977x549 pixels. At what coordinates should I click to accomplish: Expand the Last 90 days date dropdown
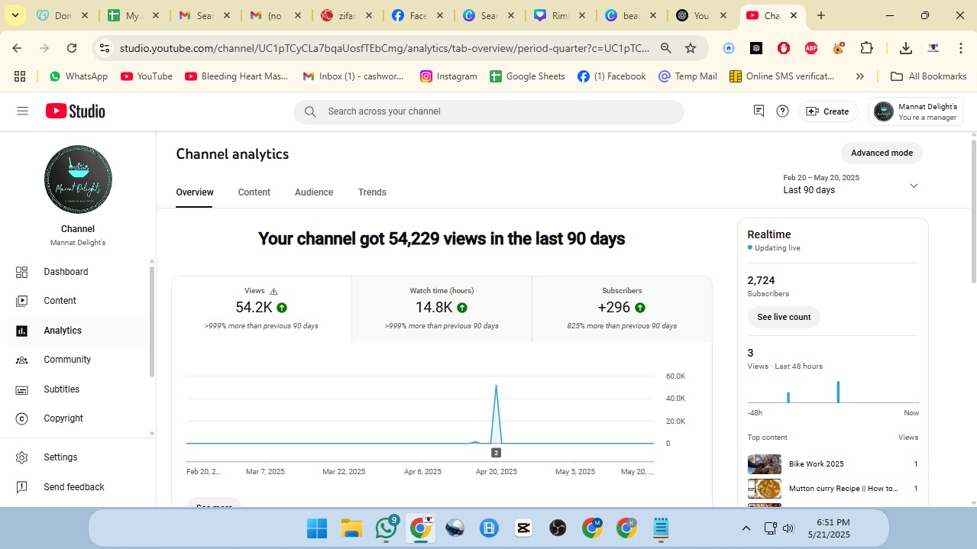913,186
